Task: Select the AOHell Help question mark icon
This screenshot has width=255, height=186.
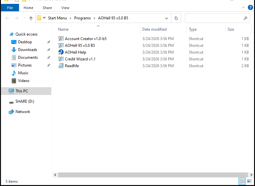Action: click(x=61, y=52)
